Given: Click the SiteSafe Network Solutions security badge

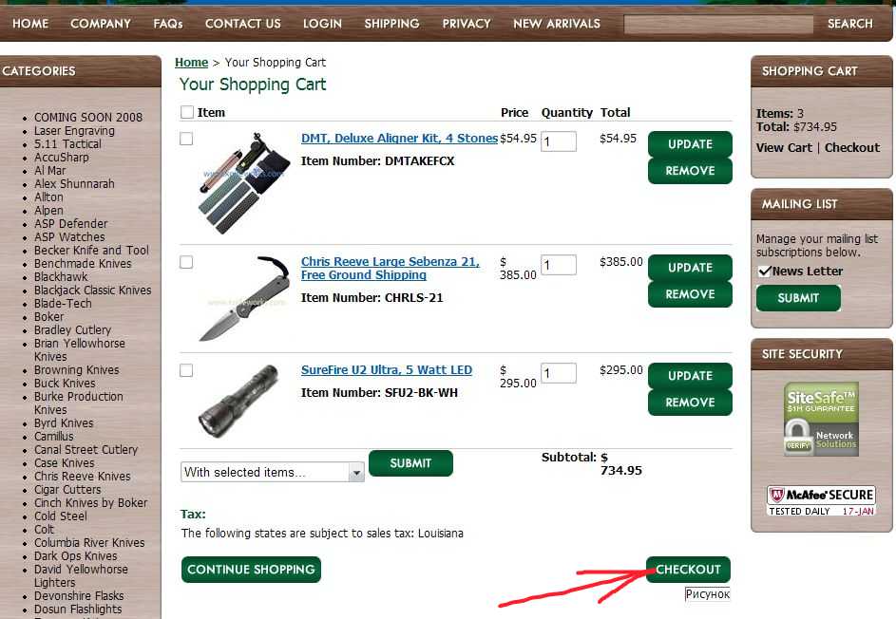Looking at the screenshot, I should (821, 420).
